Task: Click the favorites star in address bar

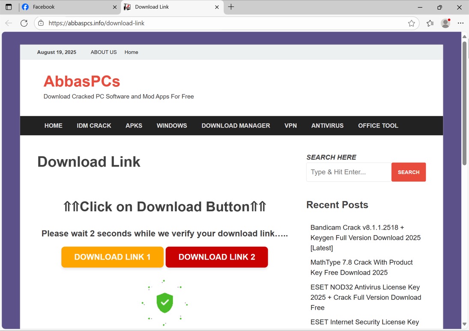Action: point(411,23)
